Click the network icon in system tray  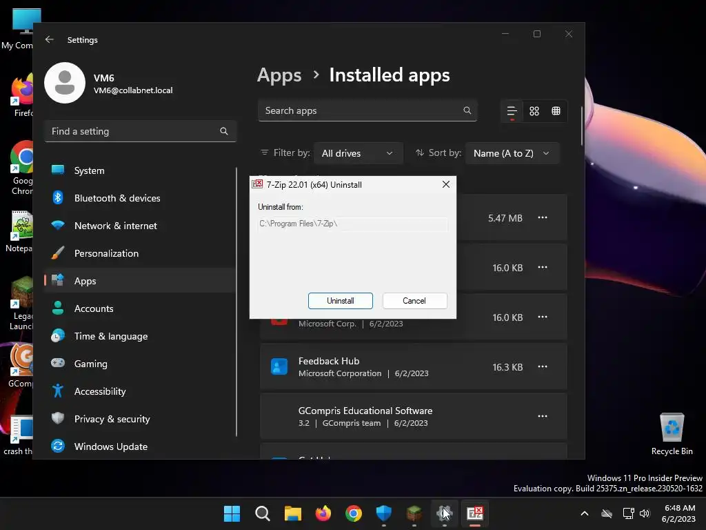pyautogui.click(x=628, y=513)
